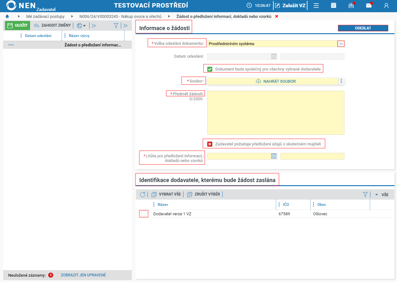
Task: Click the home icon in breadcrumb
Action: click(x=7, y=16)
